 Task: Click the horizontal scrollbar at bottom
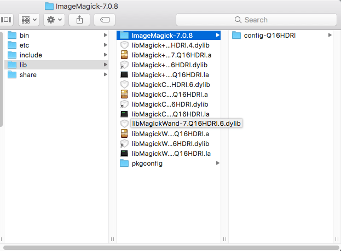click(171, 248)
